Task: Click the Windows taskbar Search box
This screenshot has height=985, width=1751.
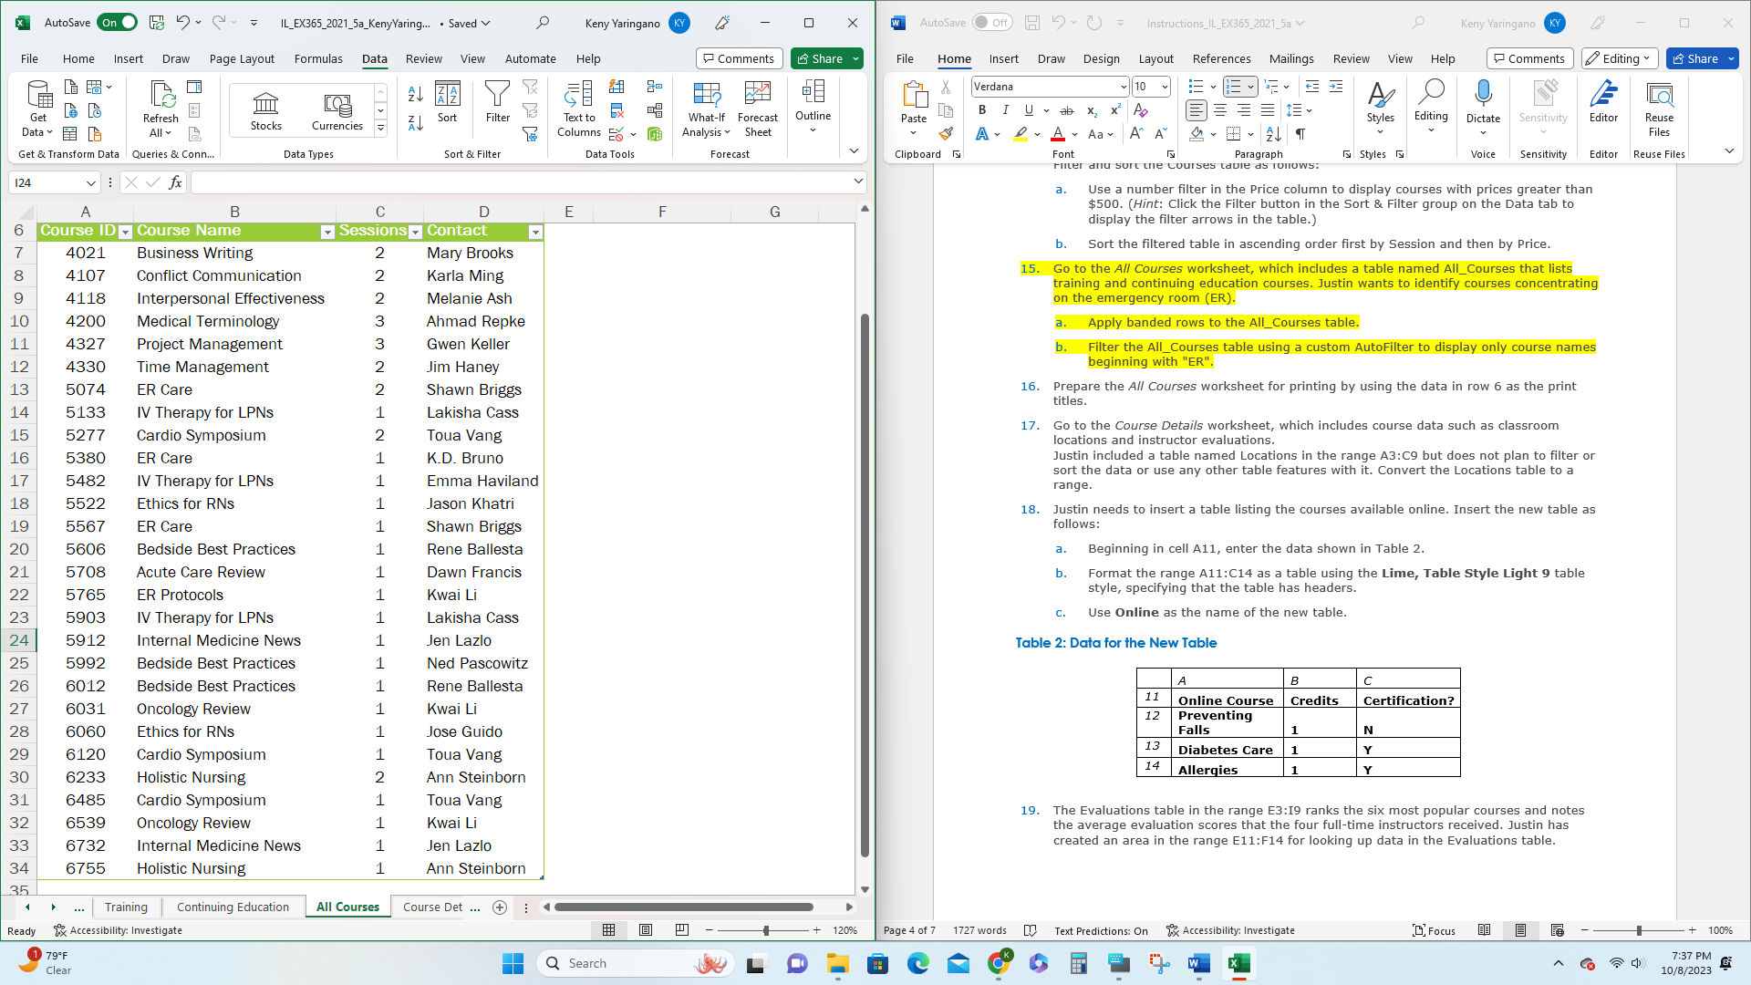Action: 636,962
